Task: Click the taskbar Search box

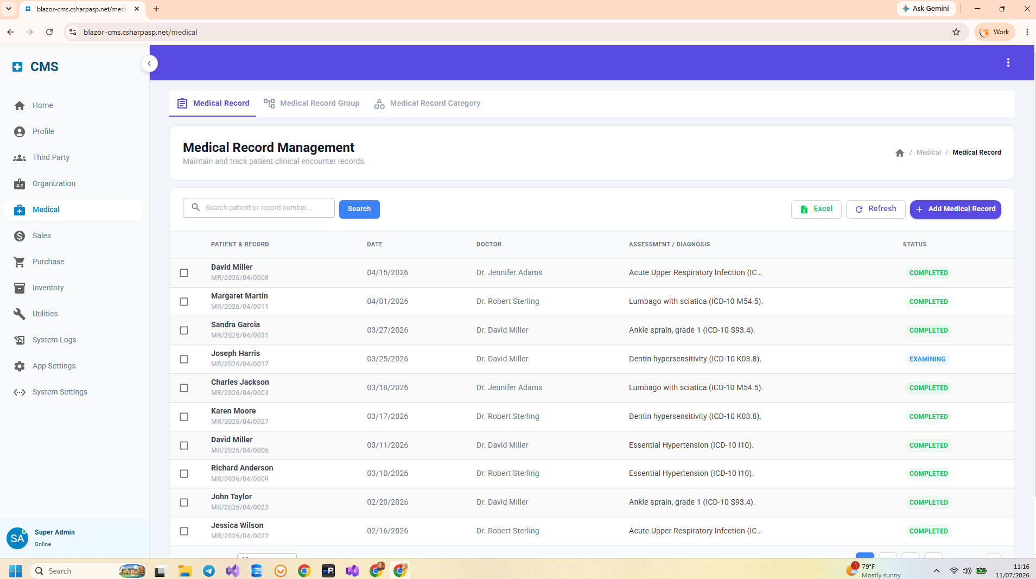Action: [88, 571]
